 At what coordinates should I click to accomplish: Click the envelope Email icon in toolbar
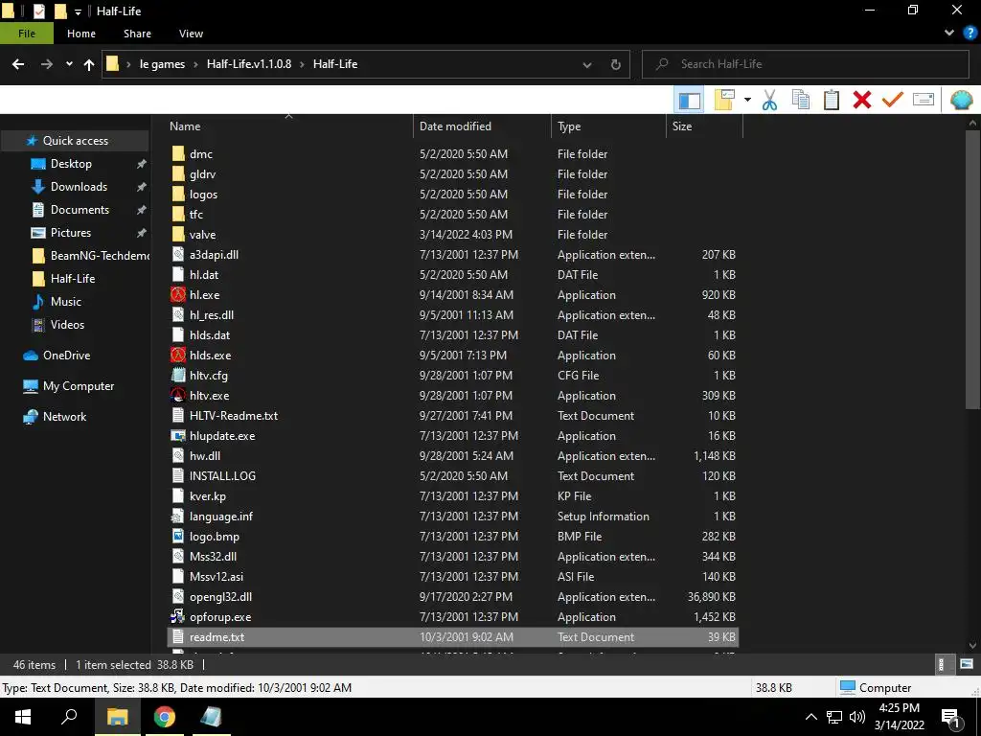(924, 100)
